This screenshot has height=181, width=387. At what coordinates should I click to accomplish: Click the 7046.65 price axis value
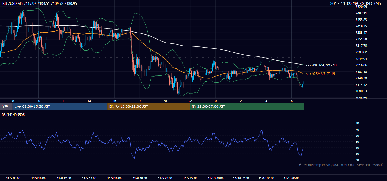click(361, 98)
